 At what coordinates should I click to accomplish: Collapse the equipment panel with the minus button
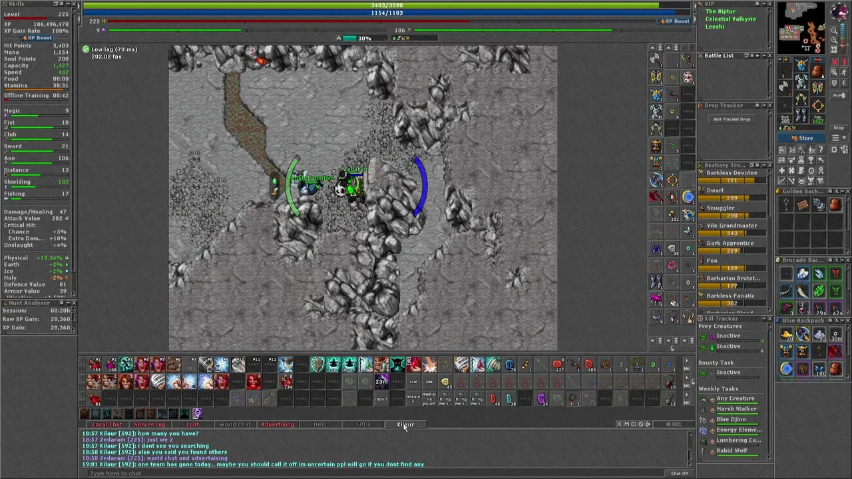[x=780, y=59]
